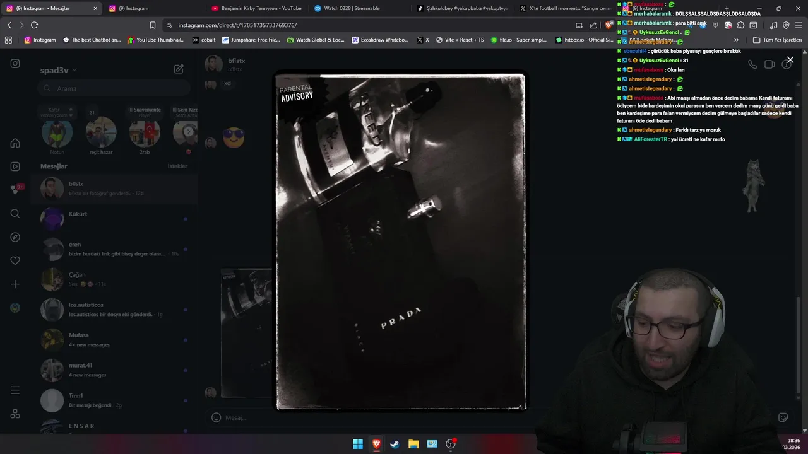
Task: Show next notes with arrow button
Action: pos(188,132)
